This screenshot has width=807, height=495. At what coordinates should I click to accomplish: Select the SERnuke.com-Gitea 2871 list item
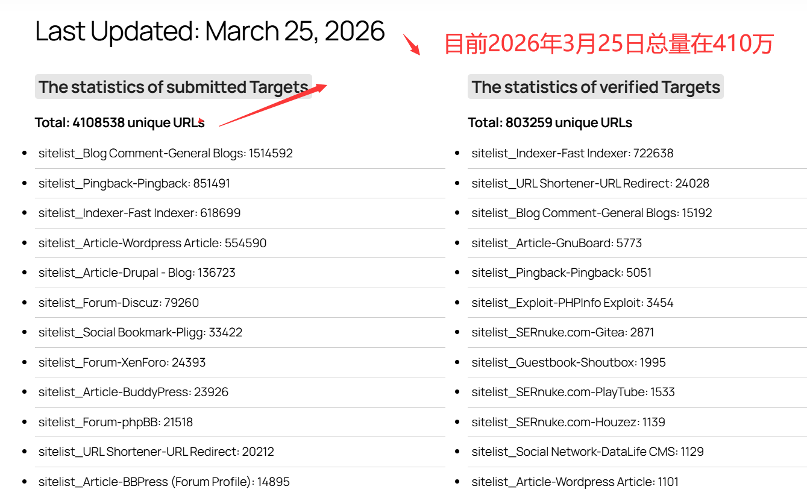pos(562,332)
